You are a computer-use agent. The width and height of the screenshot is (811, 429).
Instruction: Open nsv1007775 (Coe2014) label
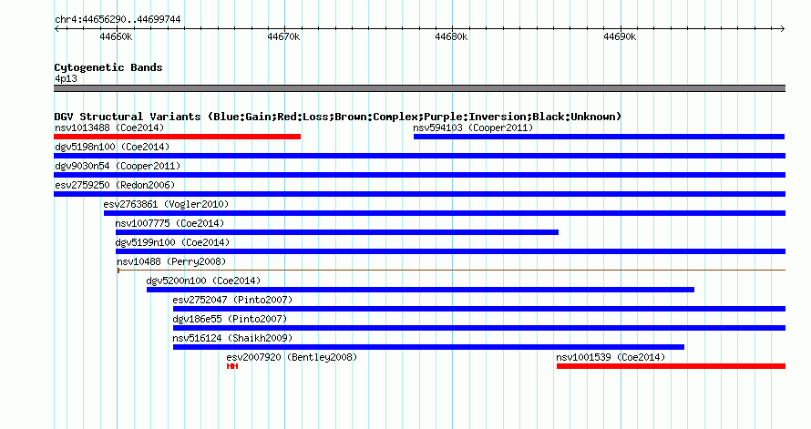pos(169,223)
